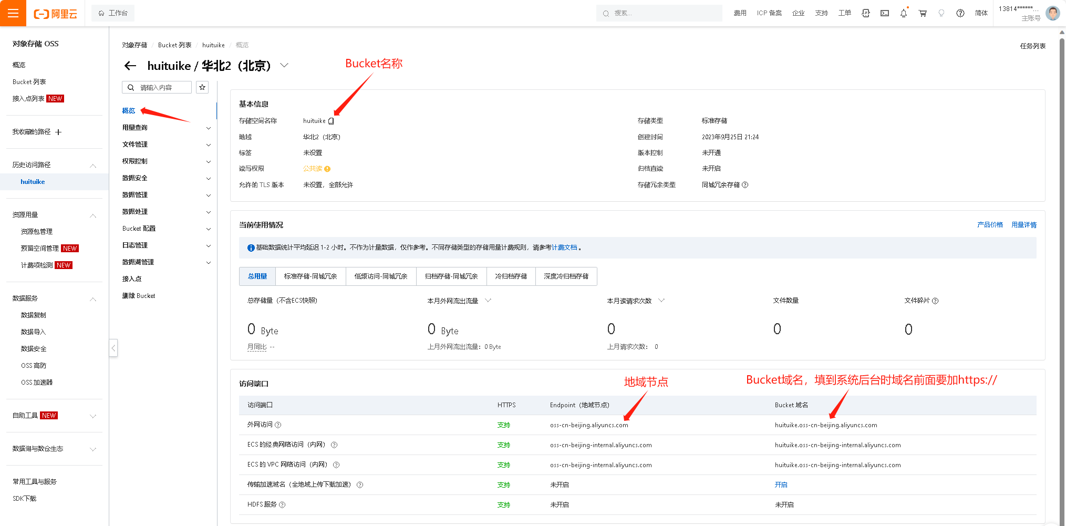Collapse the sidebar with the arrow handle
This screenshot has height=526, width=1066.
click(x=113, y=348)
